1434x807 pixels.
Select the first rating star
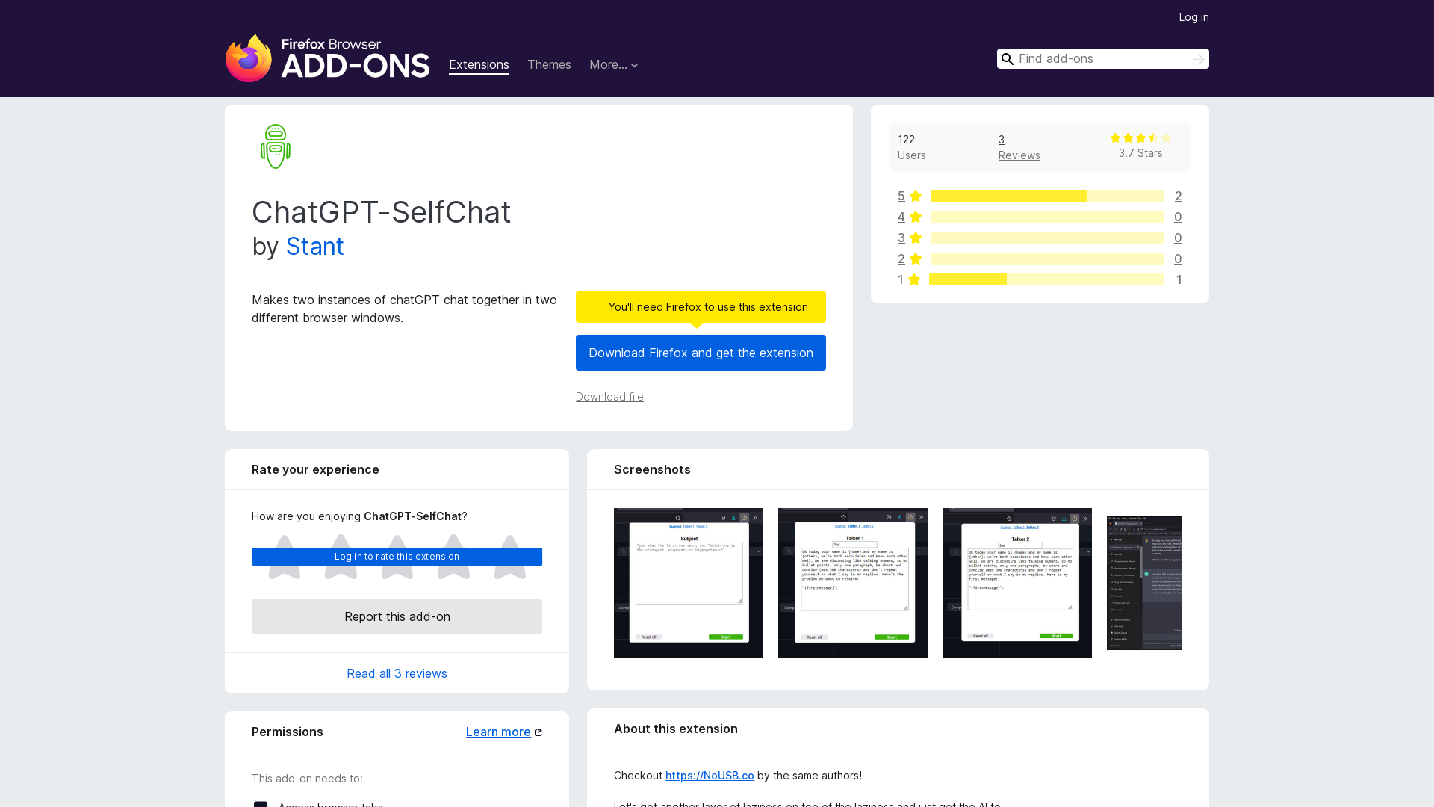tap(285, 557)
